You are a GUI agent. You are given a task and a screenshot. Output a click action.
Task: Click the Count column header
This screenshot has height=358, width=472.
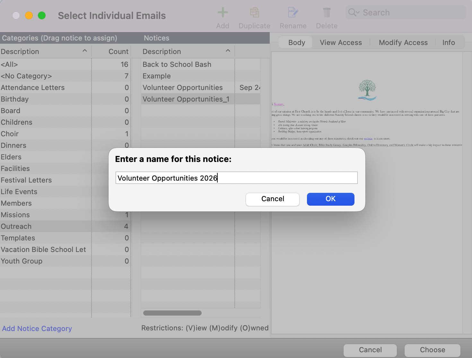click(111, 51)
